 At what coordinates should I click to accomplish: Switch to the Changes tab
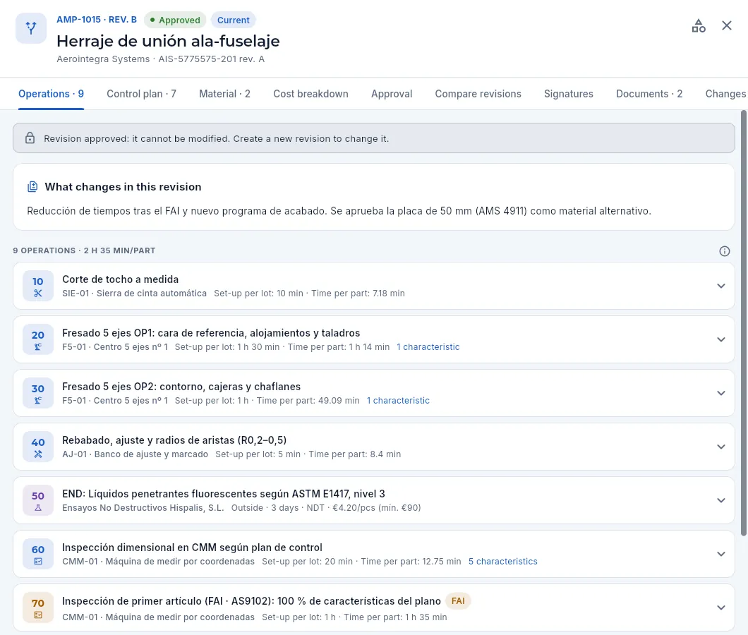[x=725, y=94]
